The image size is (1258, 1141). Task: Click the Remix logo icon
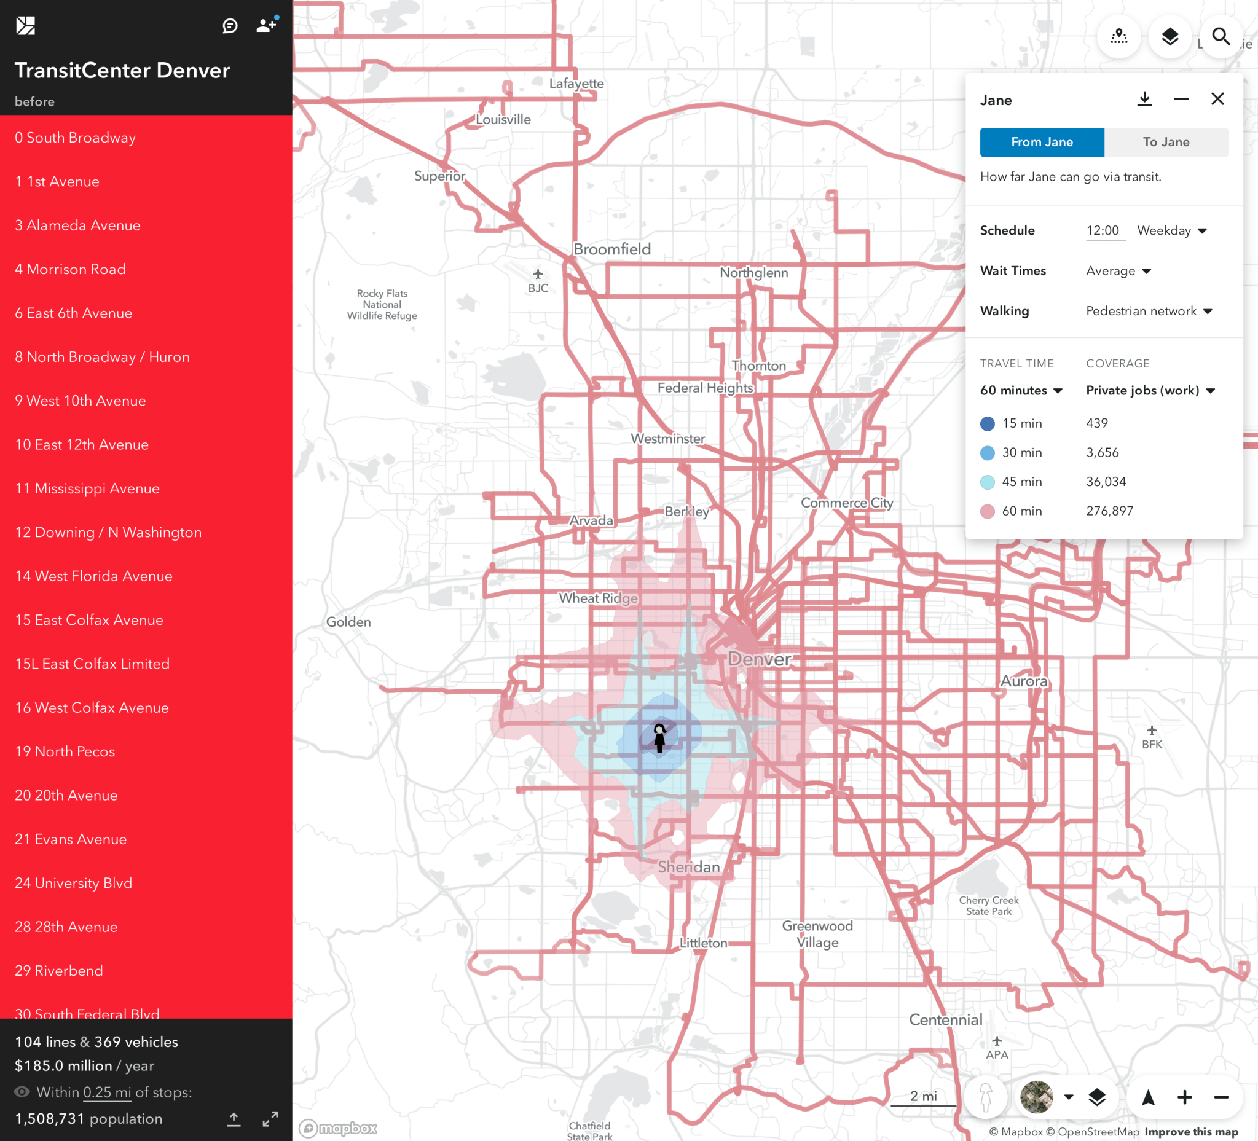click(26, 26)
